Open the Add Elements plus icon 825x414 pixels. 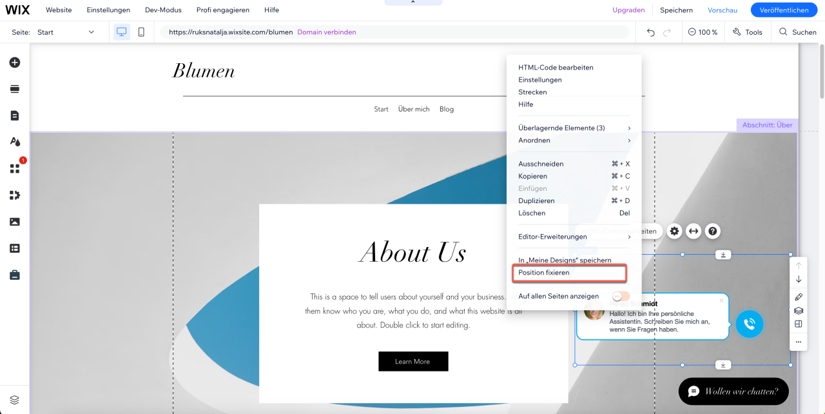(15, 63)
